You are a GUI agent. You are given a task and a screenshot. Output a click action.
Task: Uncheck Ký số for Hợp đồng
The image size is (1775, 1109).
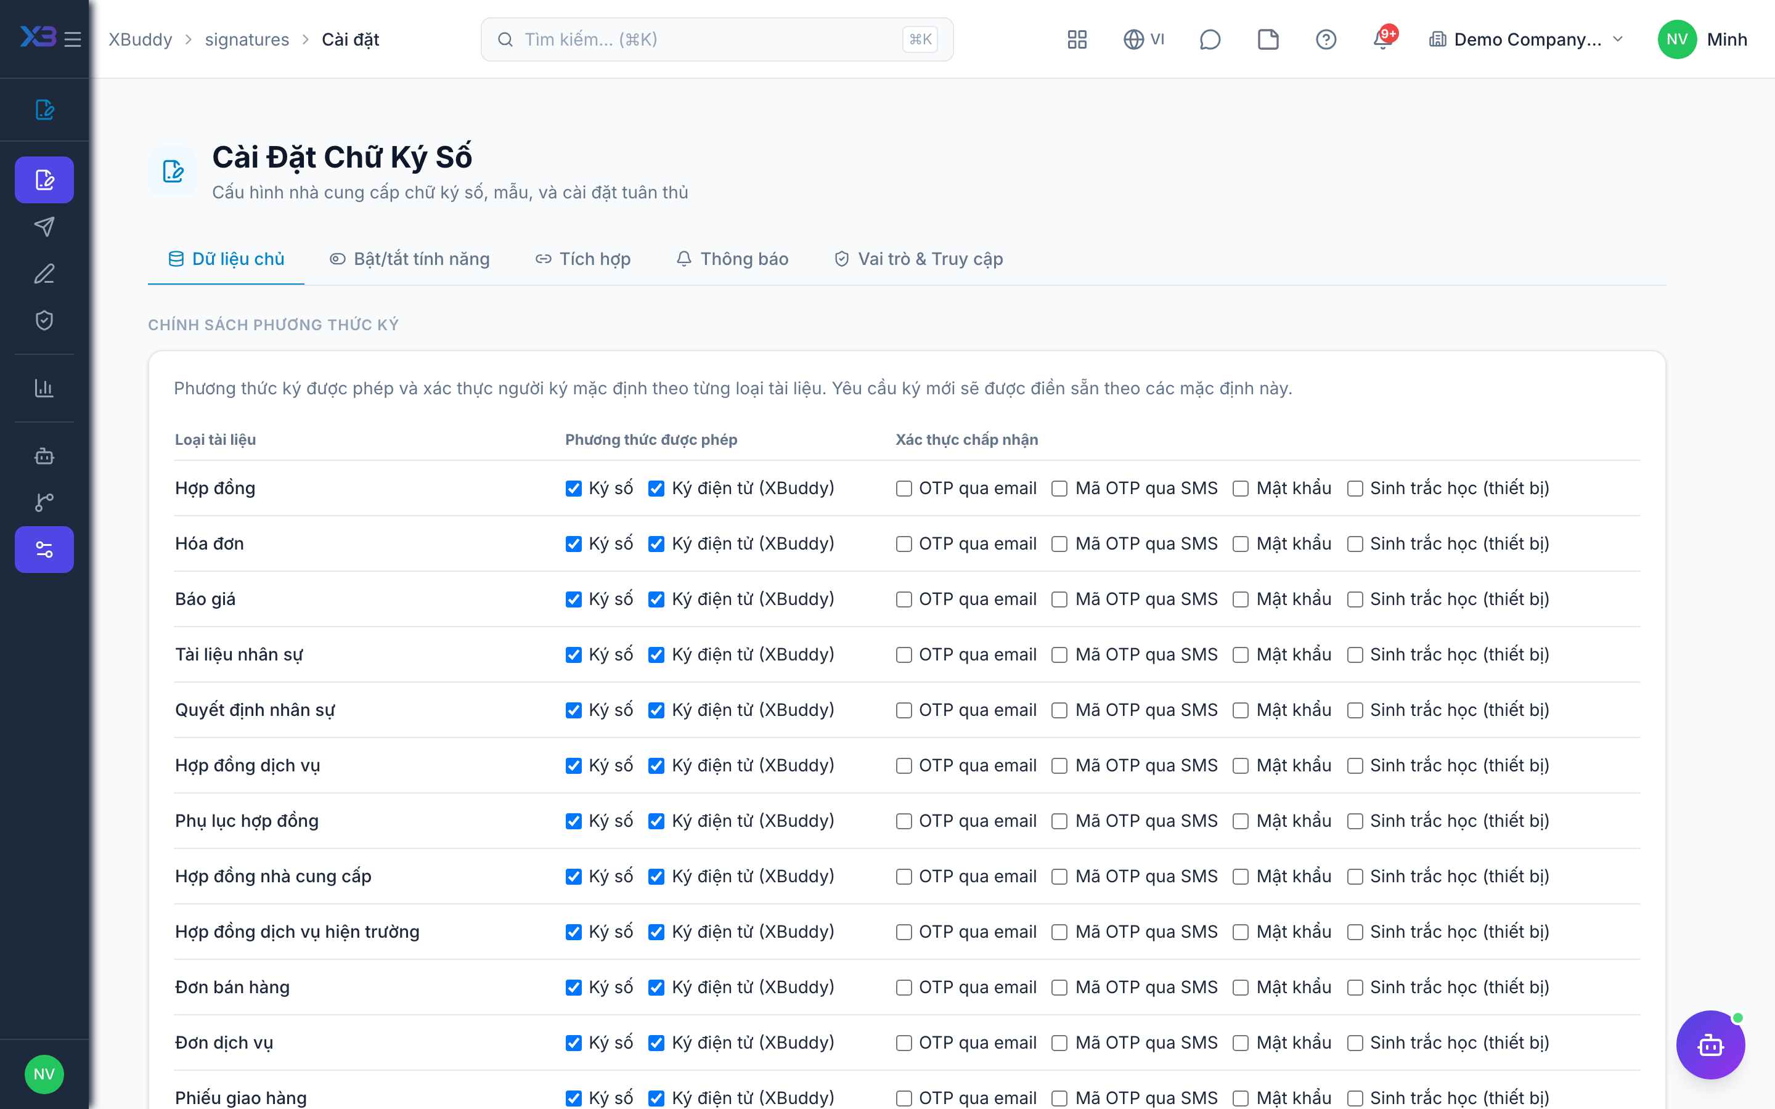(x=574, y=489)
